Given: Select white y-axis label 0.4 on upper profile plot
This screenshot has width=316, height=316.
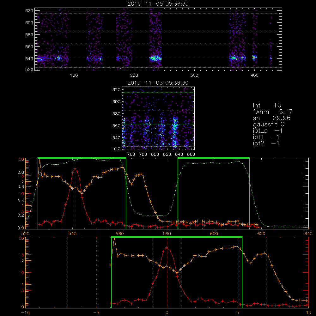Looking at the screenshot, I should [x=21, y=201].
